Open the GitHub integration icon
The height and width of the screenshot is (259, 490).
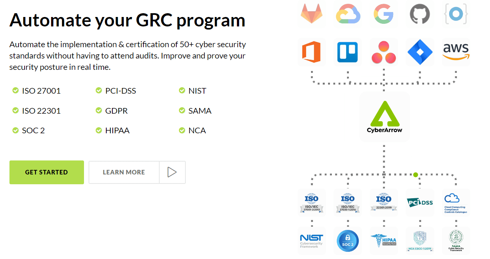coord(420,15)
